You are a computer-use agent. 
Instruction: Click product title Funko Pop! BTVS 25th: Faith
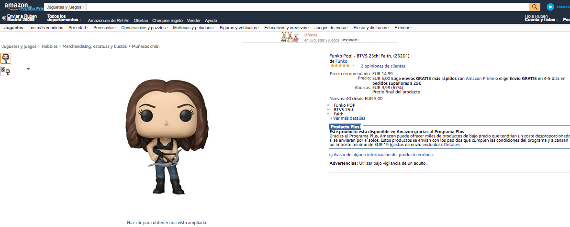[x=369, y=56]
